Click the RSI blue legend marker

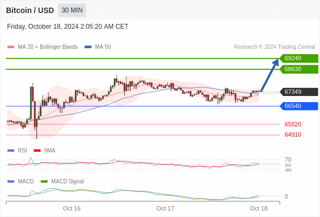pyautogui.click(x=11, y=151)
